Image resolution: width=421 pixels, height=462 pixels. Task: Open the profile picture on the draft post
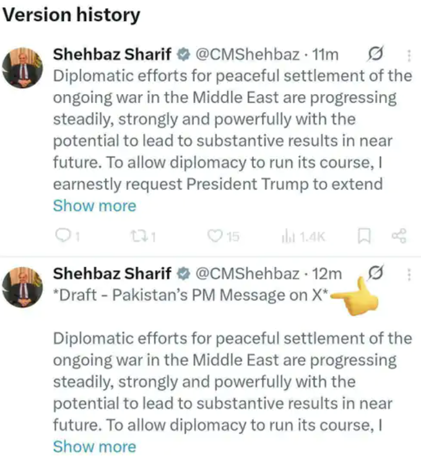[x=24, y=286]
